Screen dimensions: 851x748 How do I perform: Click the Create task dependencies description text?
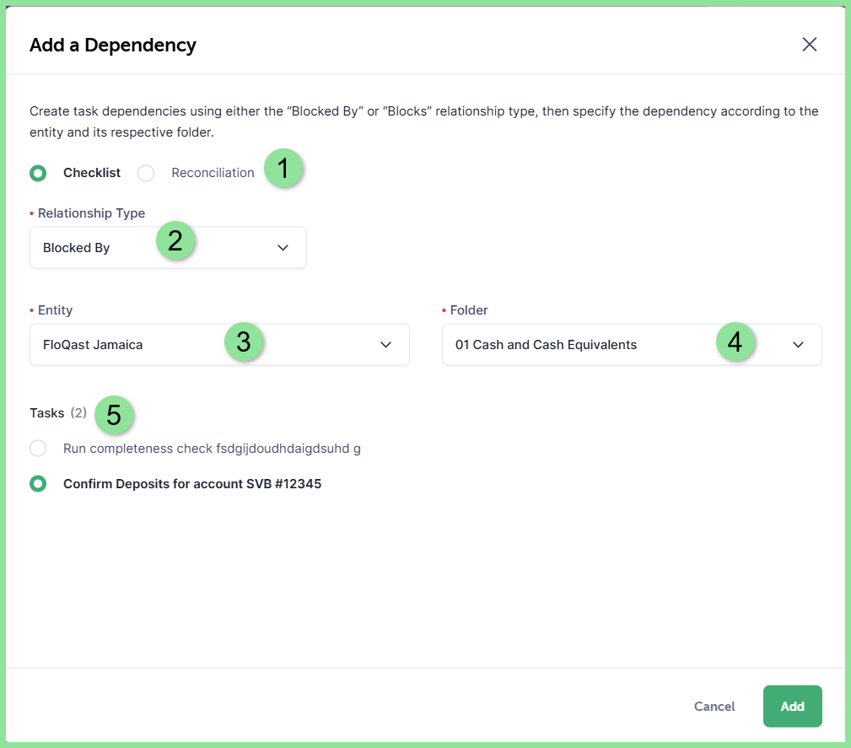[x=424, y=121]
